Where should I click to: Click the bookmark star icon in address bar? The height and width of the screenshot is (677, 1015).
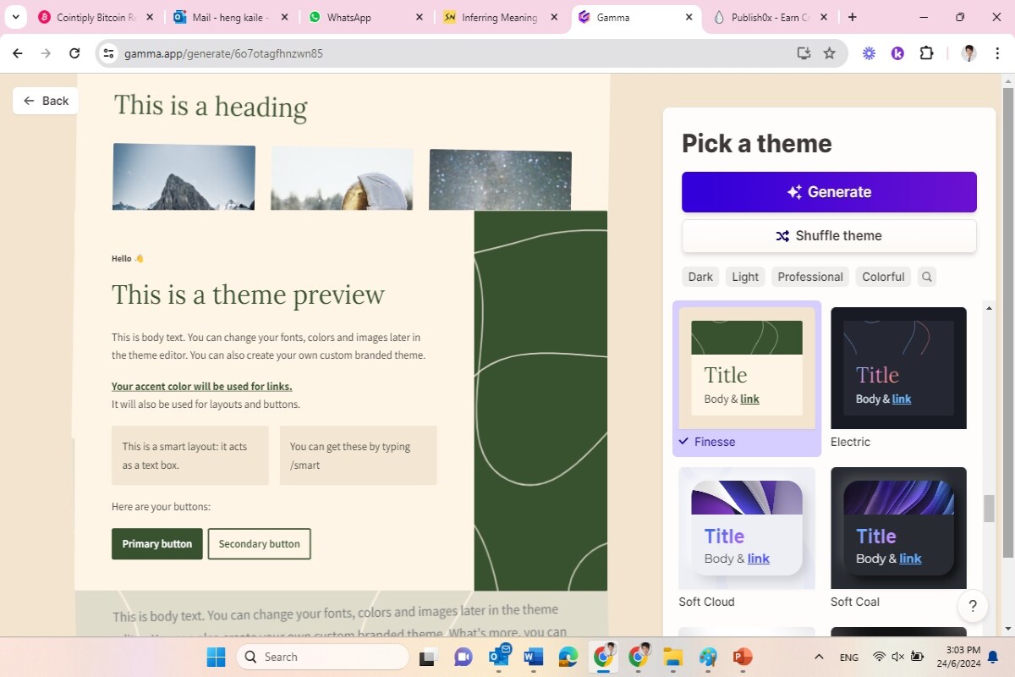tap(830, 53)
